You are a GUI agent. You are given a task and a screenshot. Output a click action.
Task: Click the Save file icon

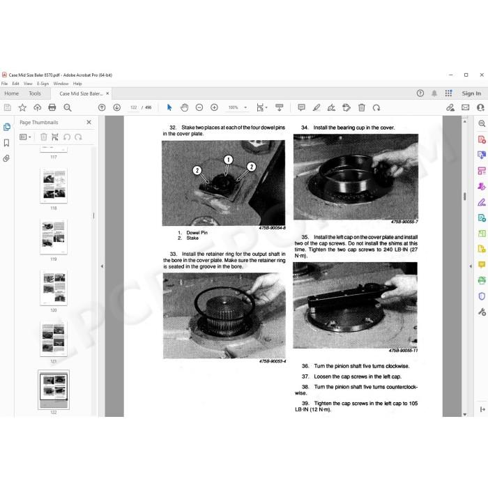(8, 107)
